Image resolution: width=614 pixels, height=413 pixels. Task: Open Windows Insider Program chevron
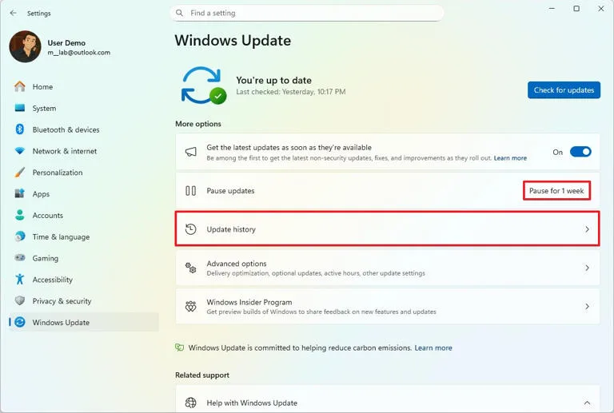[x=587, y=307]
